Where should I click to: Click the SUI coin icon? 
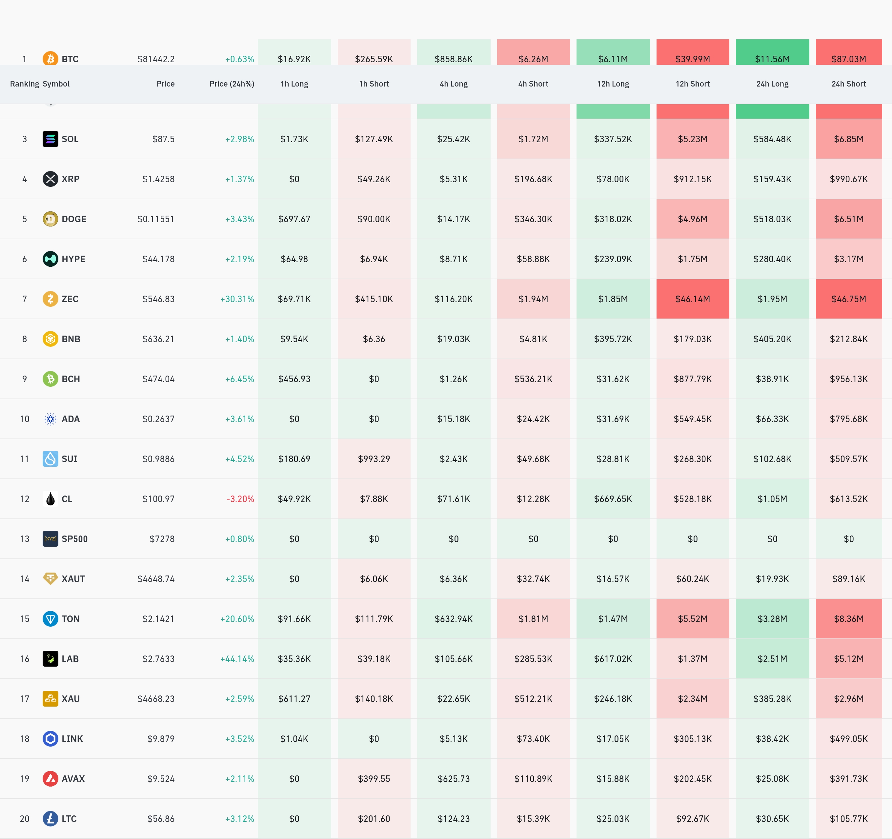click(x=50, y=459)
